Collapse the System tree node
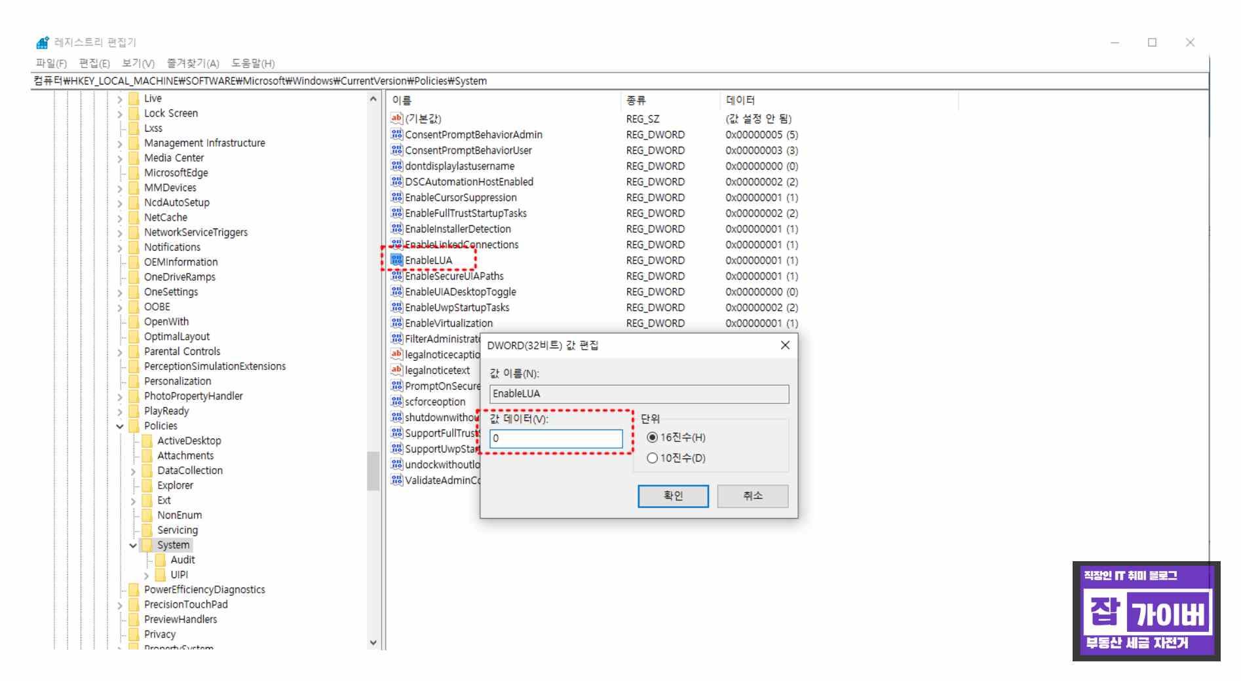Screen dimensions: 1241x681 133,545
